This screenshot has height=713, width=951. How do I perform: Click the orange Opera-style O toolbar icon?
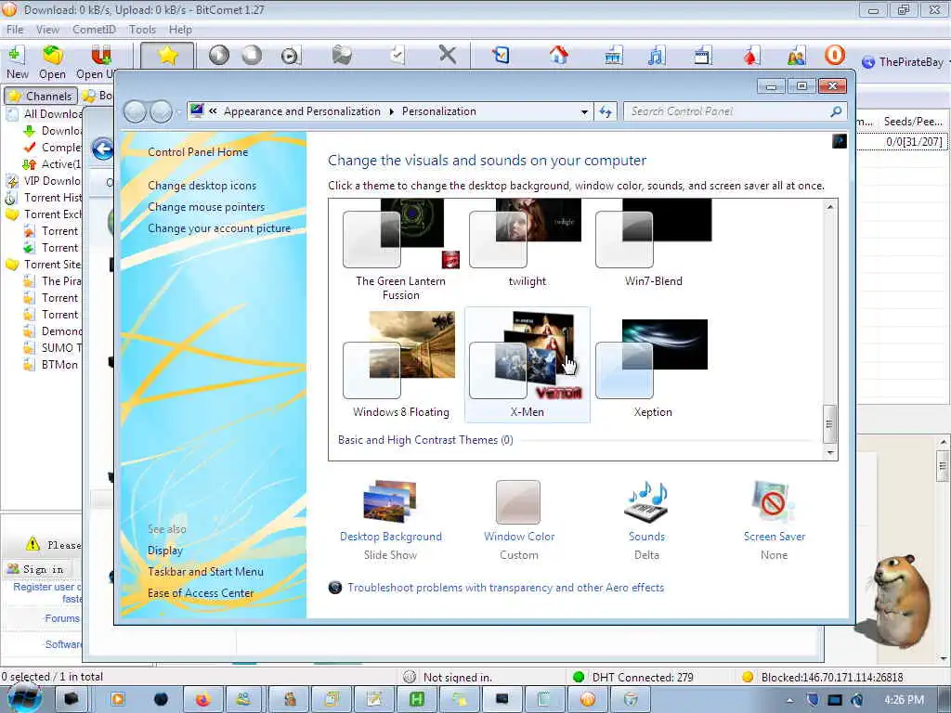pyautogui.click(x=835, y=55)
